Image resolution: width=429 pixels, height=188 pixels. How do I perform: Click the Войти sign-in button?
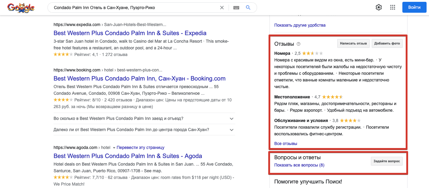coord(414,8)
